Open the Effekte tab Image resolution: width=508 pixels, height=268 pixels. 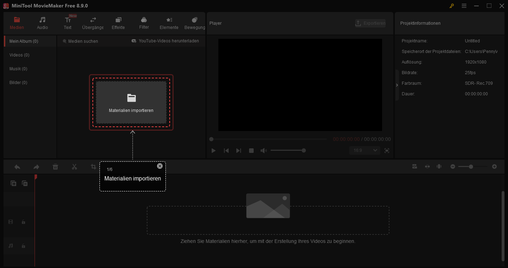[x=118, y=23]
